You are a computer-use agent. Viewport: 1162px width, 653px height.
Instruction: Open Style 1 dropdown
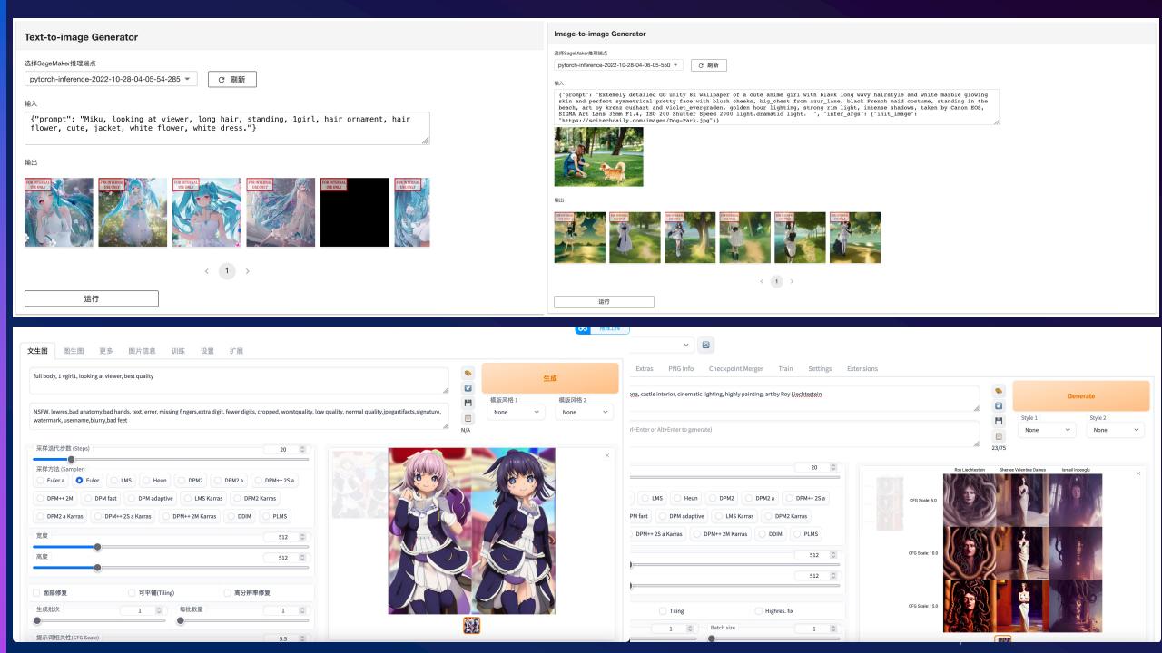coord(1048,430)
